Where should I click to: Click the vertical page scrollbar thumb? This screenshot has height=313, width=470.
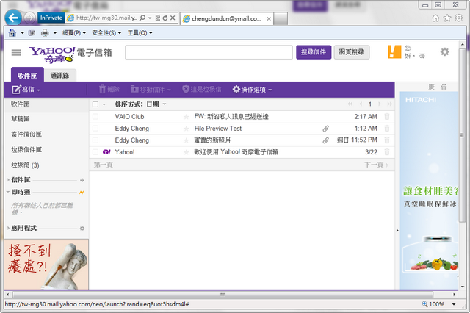pos(462,135)
